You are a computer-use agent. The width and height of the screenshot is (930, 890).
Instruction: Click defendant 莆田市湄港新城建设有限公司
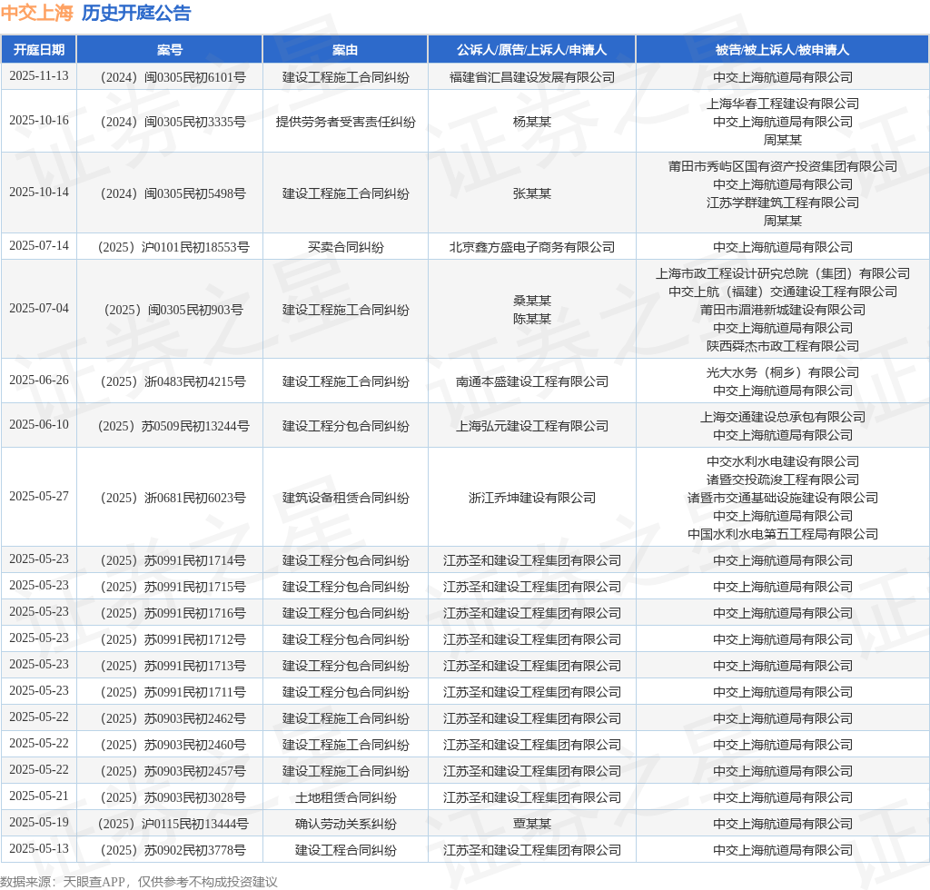pyautogui.click(x=782, y=310)
